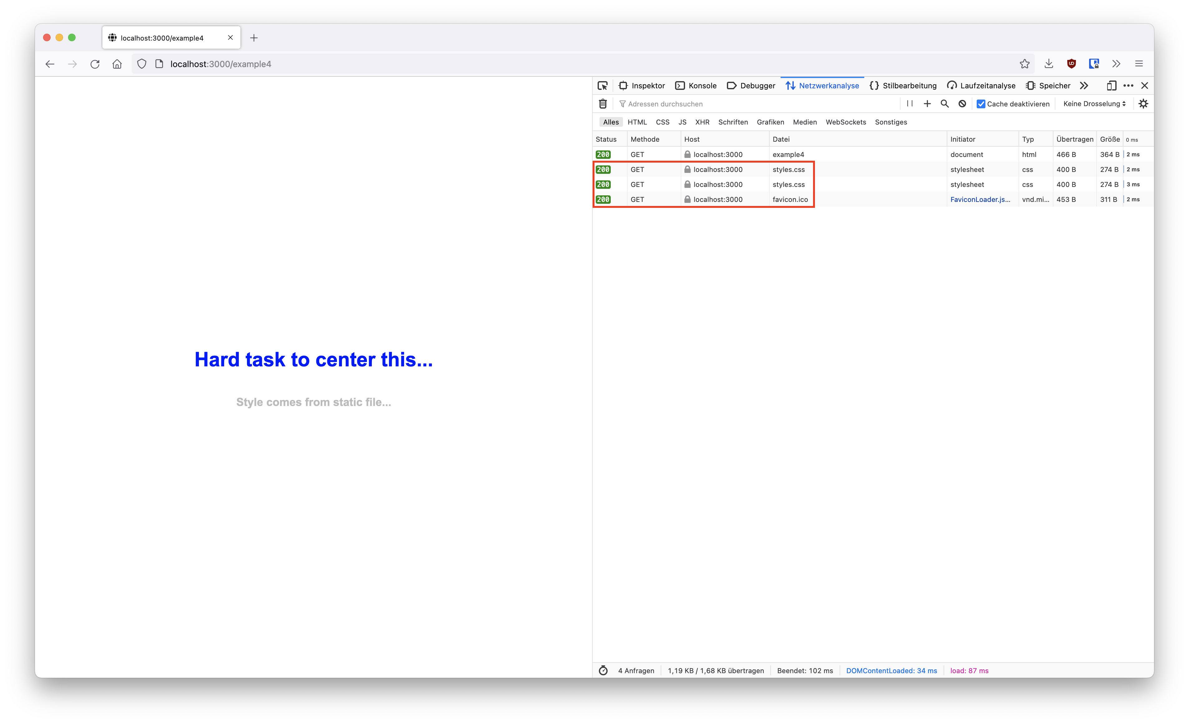Expand more devtools tabs chevron
The width and height of the screenshot is (1189, 724).
(1084, 86)
